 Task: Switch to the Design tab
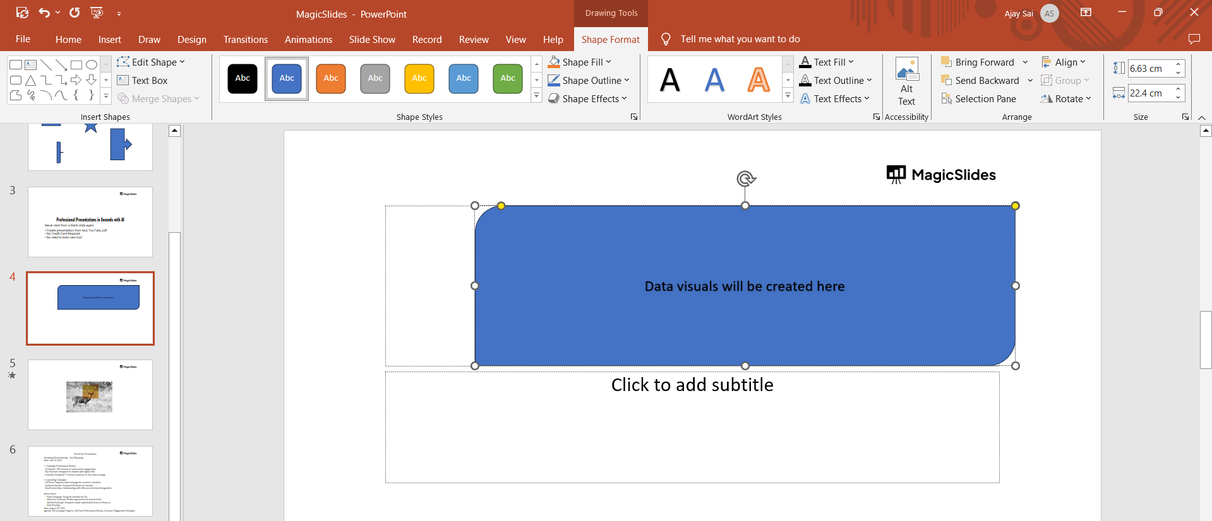click(x=192, y=39)
